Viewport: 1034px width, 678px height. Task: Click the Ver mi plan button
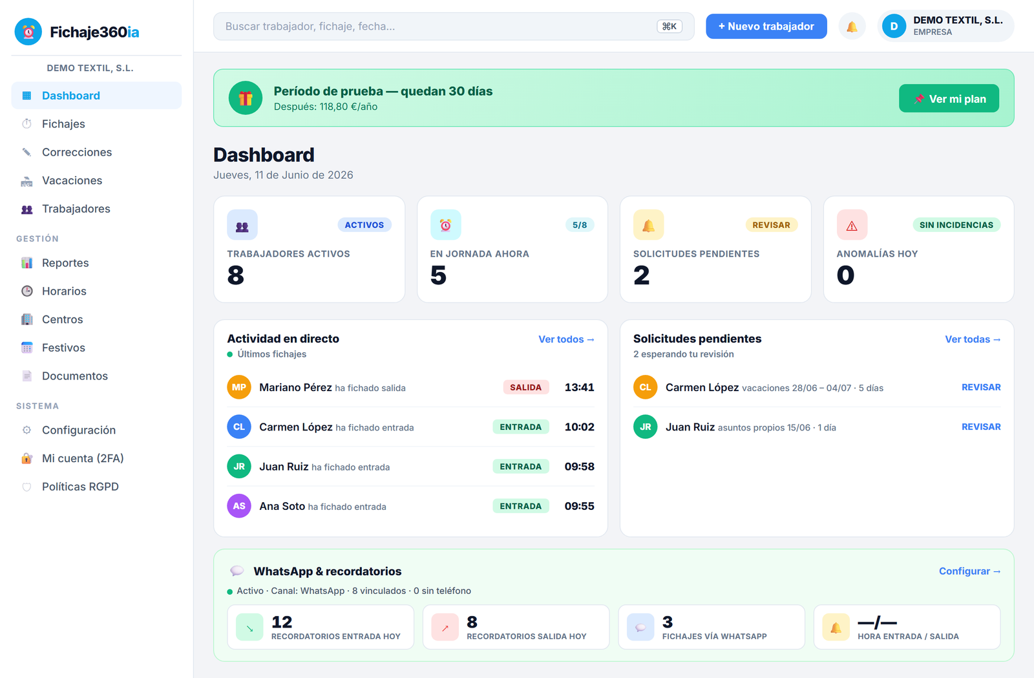[949, 98]
